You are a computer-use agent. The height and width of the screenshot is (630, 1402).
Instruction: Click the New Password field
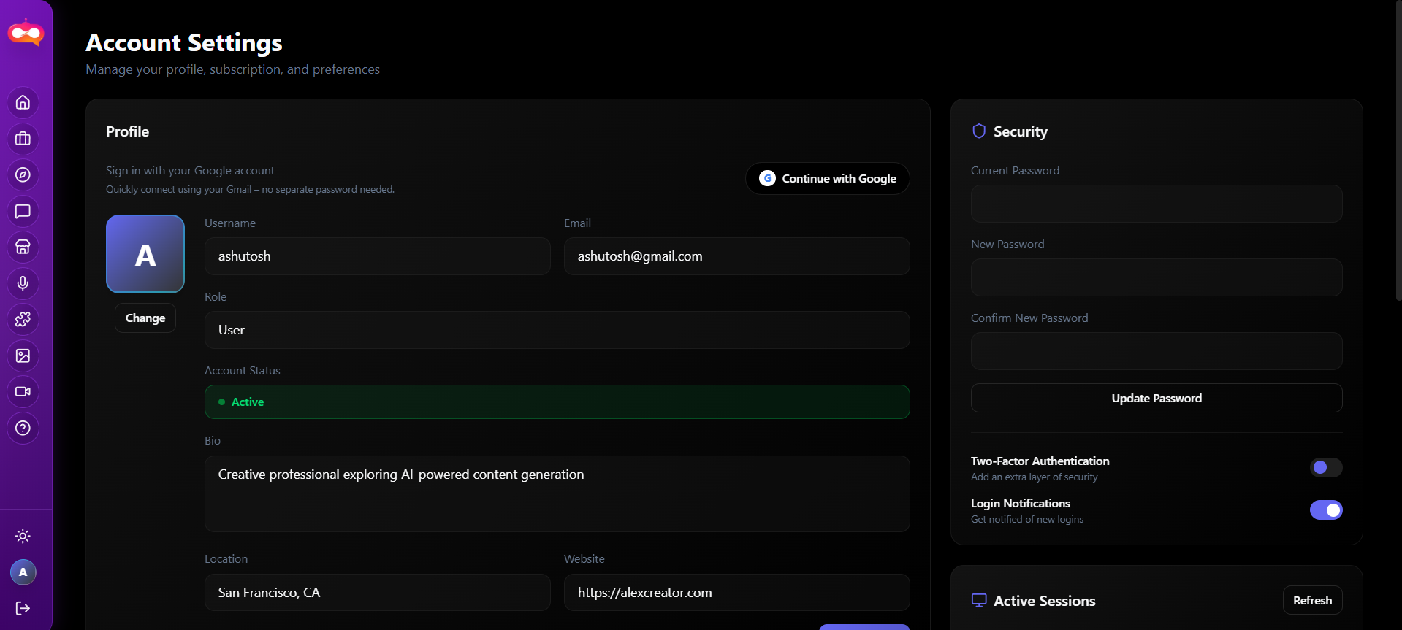[1157, 277]
